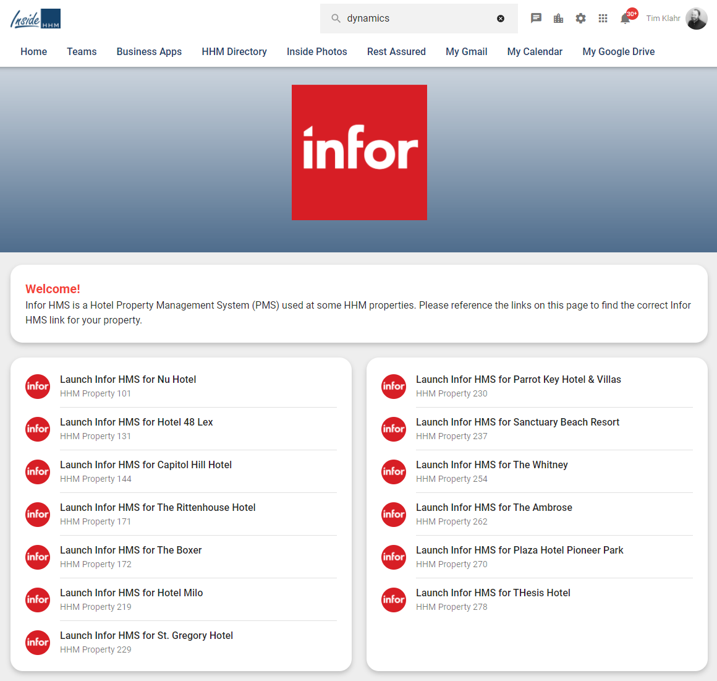
Task: Open the settings gear icon
Action: pos(581,19)
